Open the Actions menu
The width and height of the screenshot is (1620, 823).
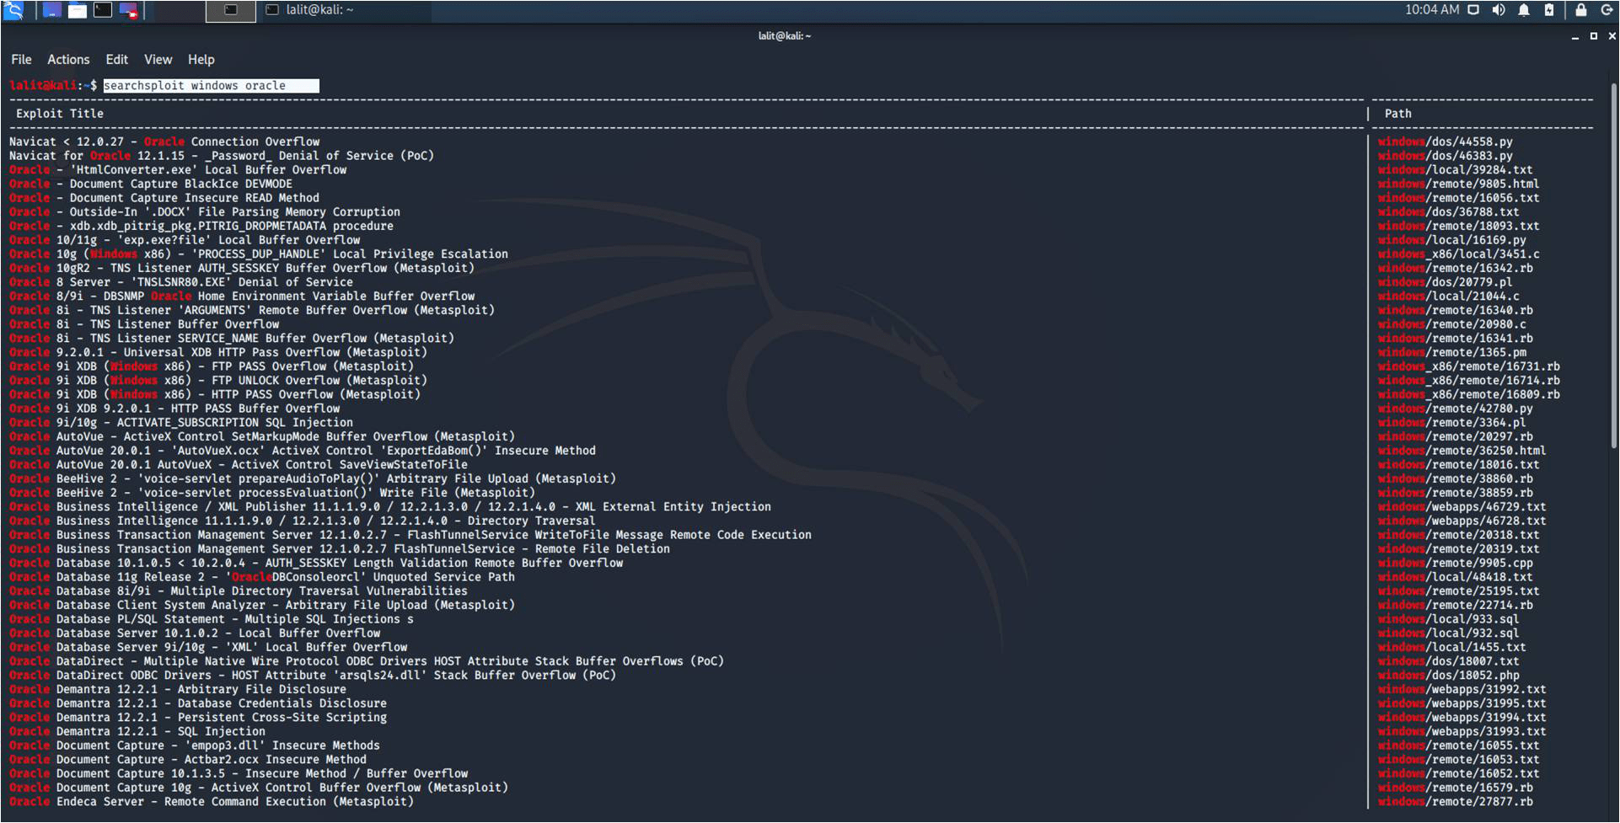(67, 59)
